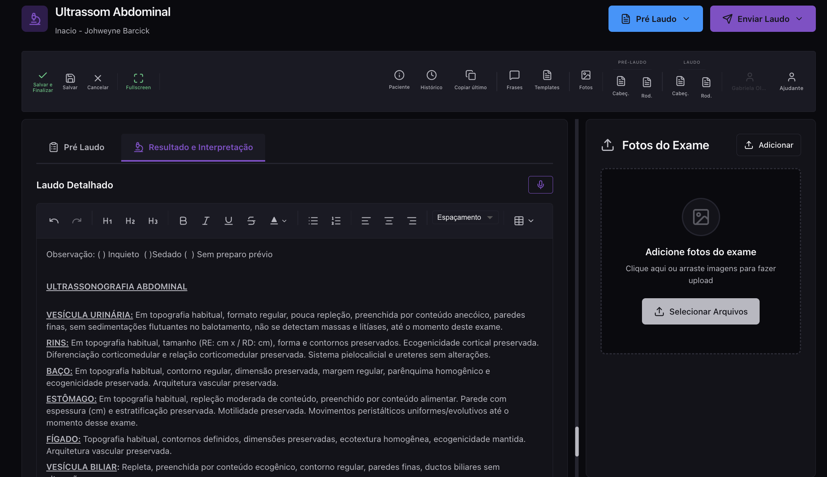Expand the table insert dropdown
This screenshot has width=827, height=477.
coord(524,221)
